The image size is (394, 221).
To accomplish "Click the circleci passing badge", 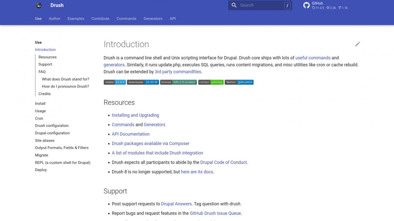I will (x=211, y=82).
